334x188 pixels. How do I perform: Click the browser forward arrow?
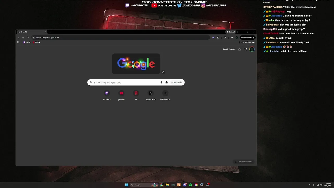(23, 37)
